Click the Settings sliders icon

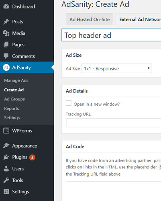pyautogui.click(x=6, y=192)
